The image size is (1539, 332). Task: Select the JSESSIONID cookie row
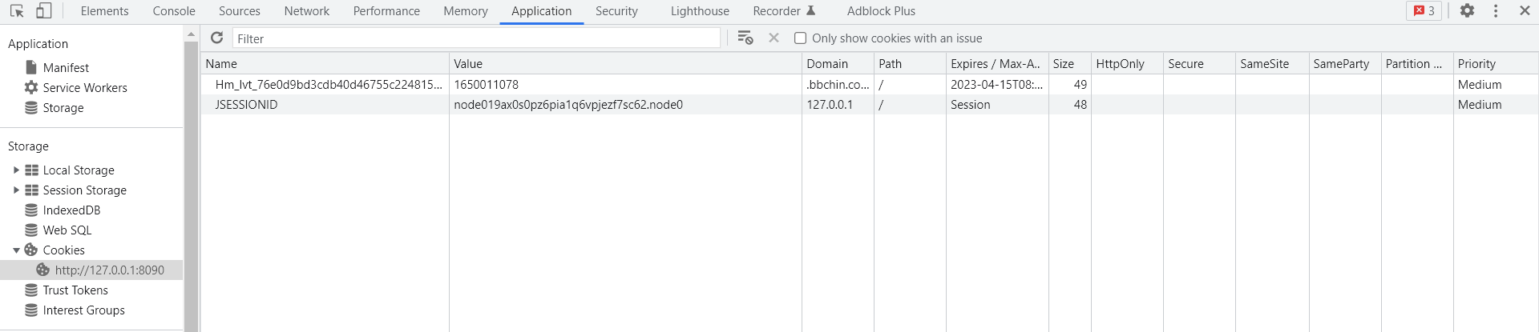246,105
